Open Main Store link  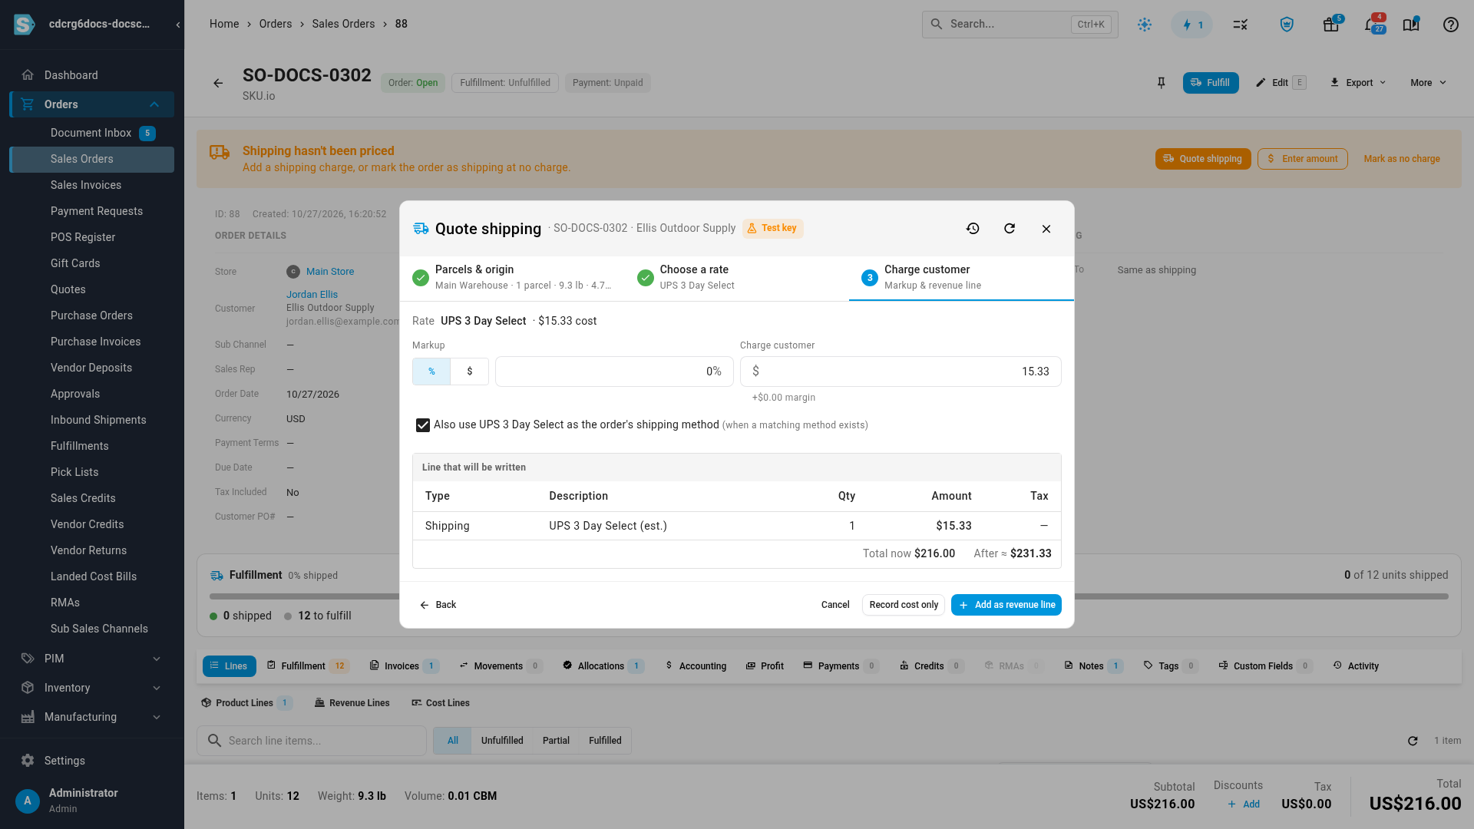coord(330,272)
